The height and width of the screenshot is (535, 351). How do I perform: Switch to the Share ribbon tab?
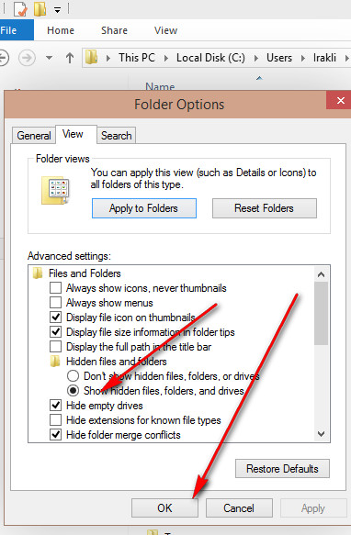(x=114, y=30)
